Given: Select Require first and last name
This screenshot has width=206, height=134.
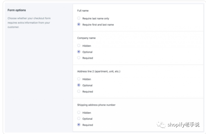Looking at the screenshot, I should click(x=79, y=24).
